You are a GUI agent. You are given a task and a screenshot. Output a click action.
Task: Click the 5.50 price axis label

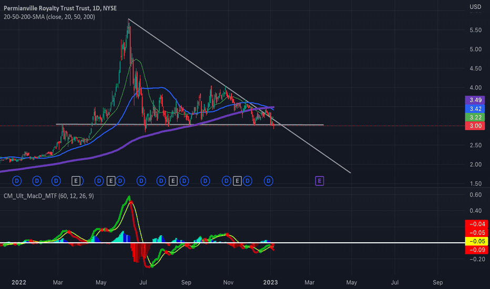pyautogui.click(x=475, y=30)
